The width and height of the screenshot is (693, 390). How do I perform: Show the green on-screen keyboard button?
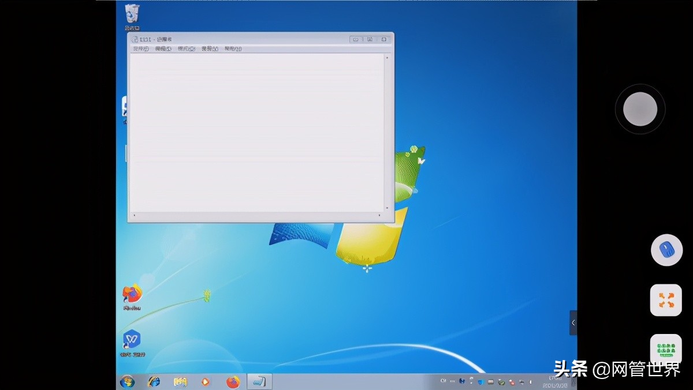(666, 350)
